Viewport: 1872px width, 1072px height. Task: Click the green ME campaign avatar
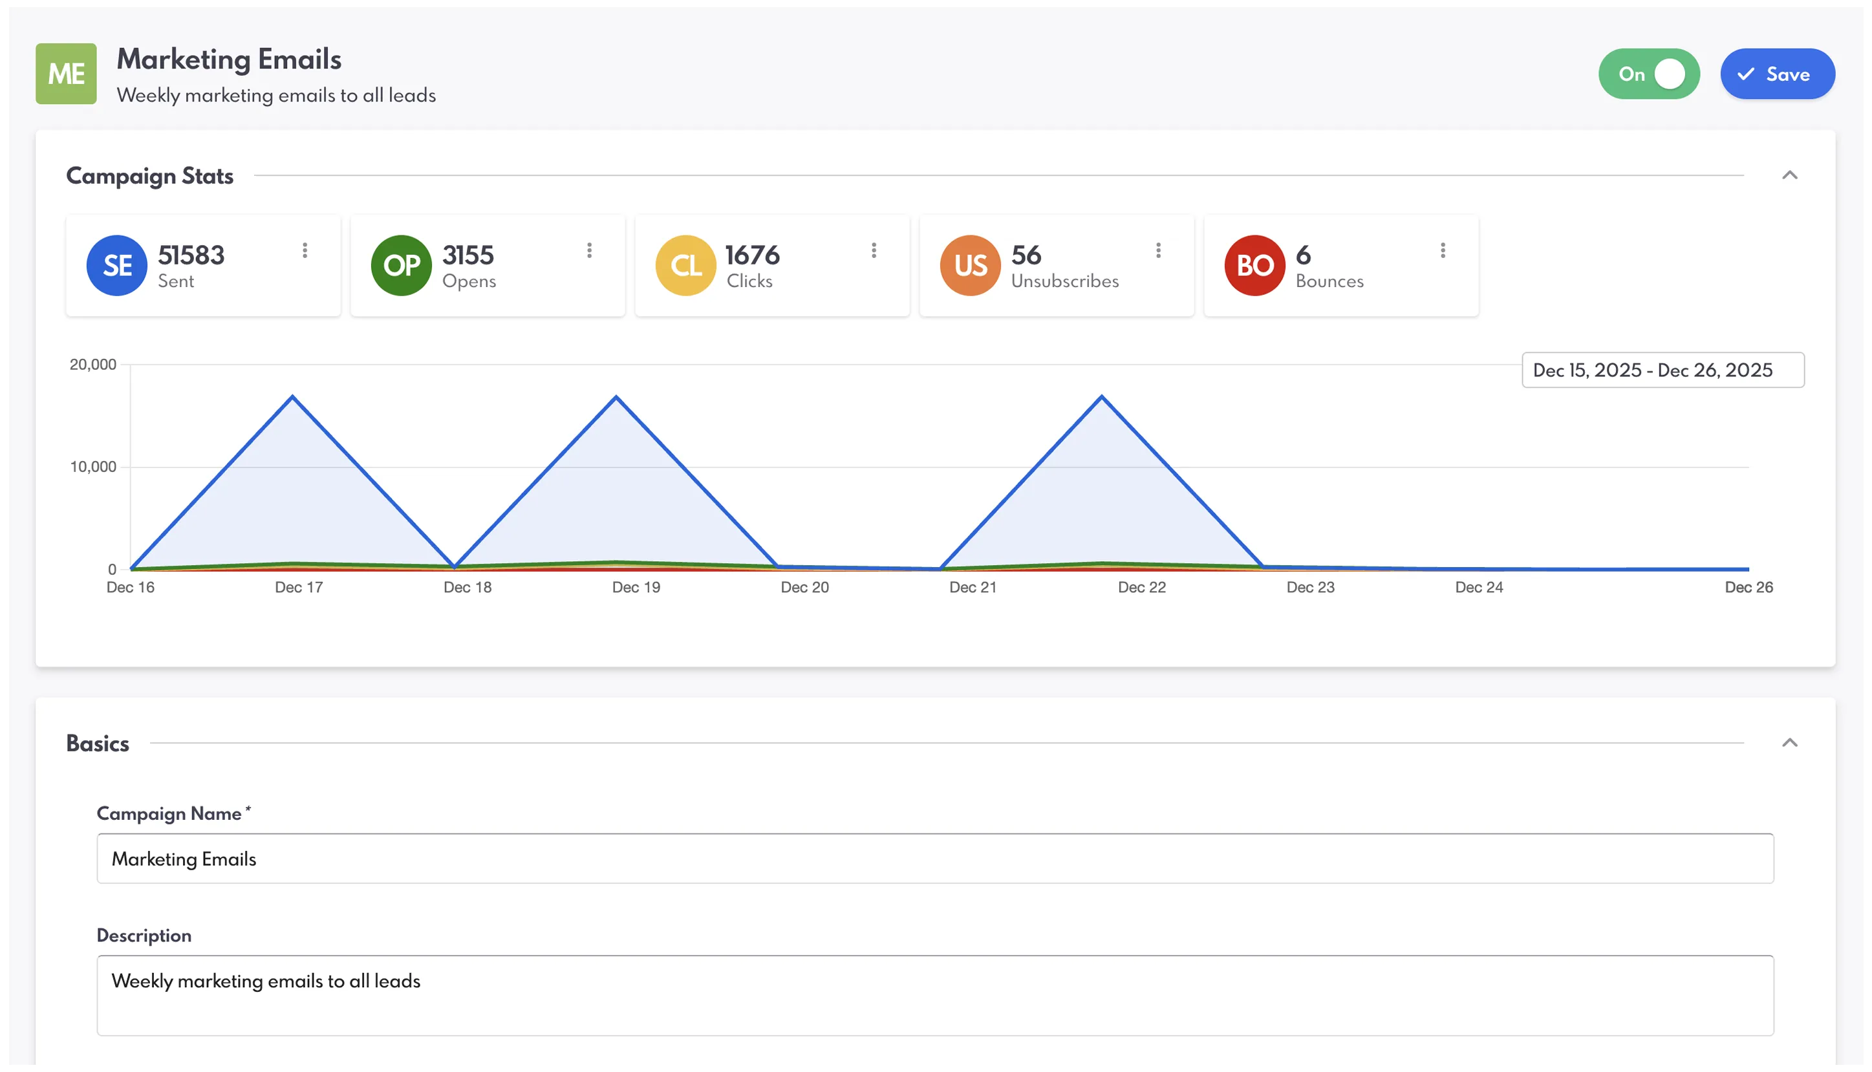point(66,74)
